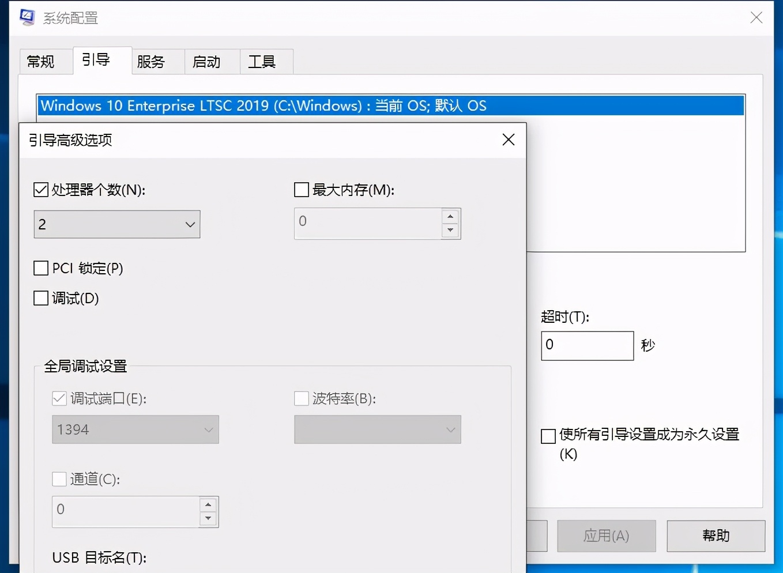This screenshot has height=573, width=783.
Task: Toggle the 通道 checkbox
Action: click(x=59, y=478)
